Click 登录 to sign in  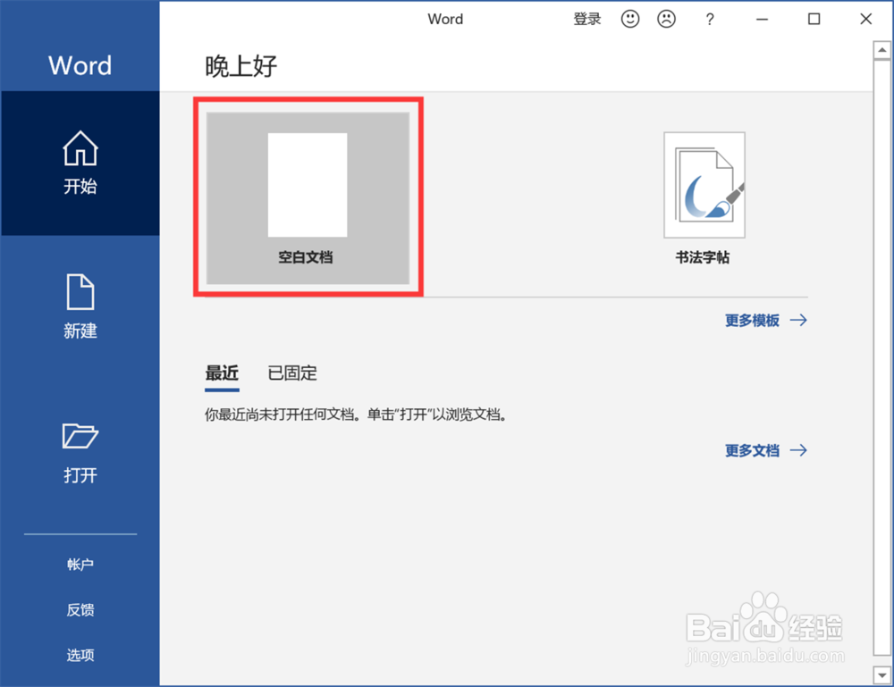click(587, 20)
